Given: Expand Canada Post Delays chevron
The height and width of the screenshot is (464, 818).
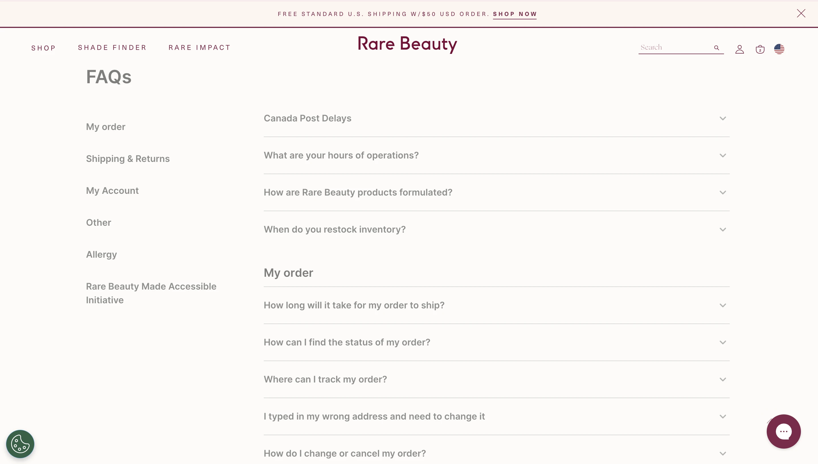Looking at the screenshot, I should (x=723, y=119).
